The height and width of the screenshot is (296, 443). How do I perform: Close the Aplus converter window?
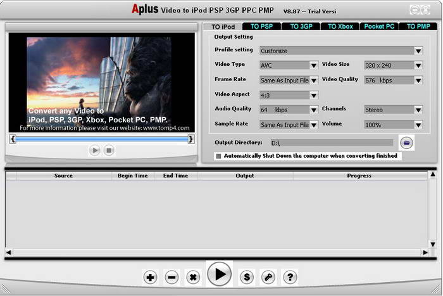point(425,10)
